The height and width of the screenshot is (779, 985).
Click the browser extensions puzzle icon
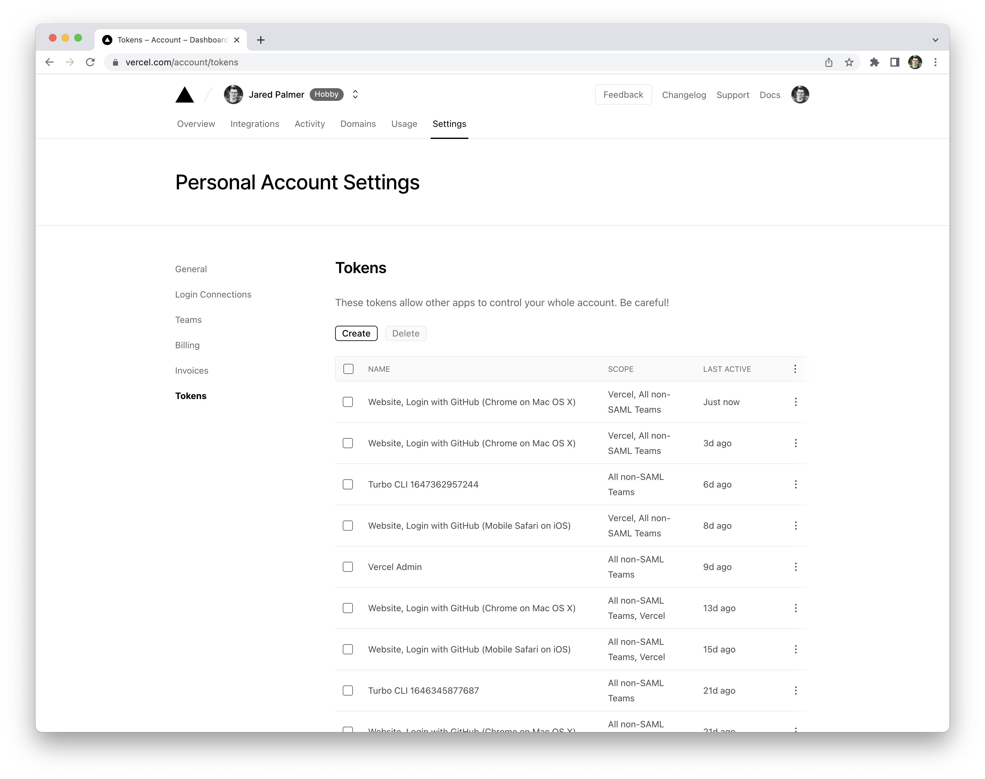[875, 62]
